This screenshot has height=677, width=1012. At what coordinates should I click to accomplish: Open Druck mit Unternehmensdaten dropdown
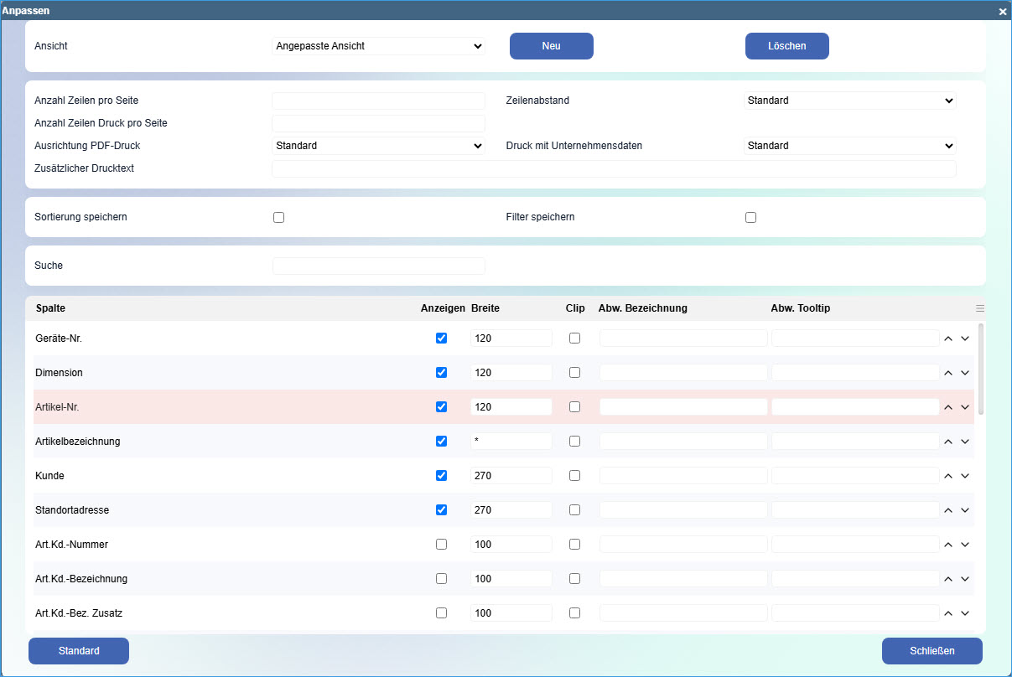pyautogui.click(x=850, y=146)
